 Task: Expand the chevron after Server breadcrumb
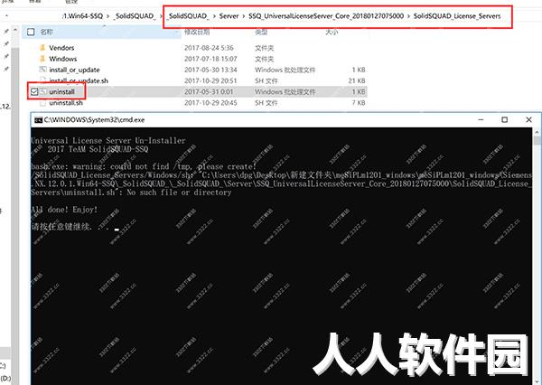click(x=244, y=16)
